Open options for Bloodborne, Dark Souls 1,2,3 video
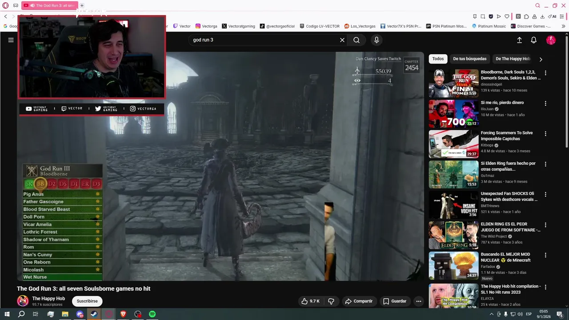 (x=545, y=73)
